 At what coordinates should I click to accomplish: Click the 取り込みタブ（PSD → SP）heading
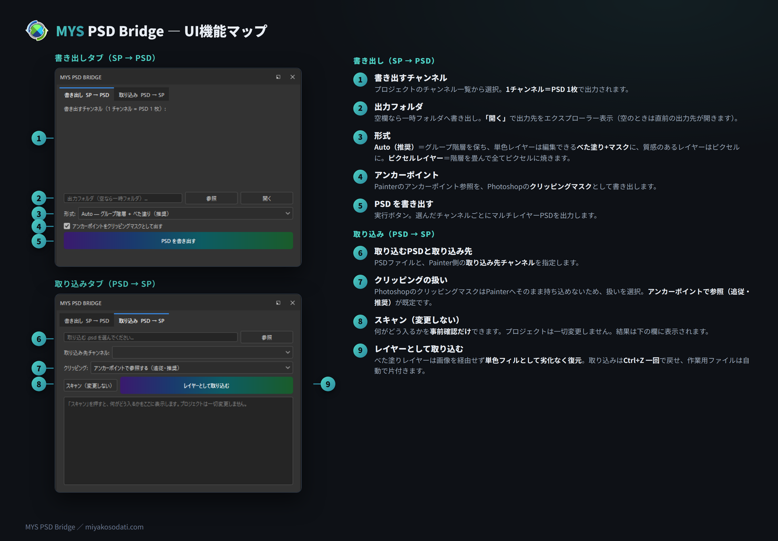pos(105,284)
